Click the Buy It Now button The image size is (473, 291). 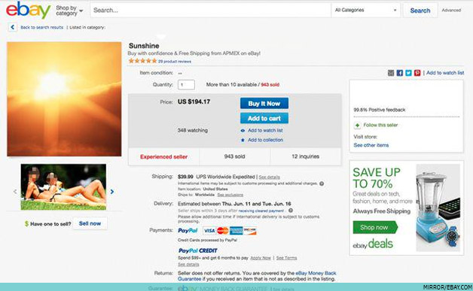[264, 103]
